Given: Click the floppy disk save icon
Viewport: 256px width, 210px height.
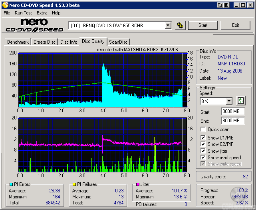Looking at the screenshot, I should 226,5.
